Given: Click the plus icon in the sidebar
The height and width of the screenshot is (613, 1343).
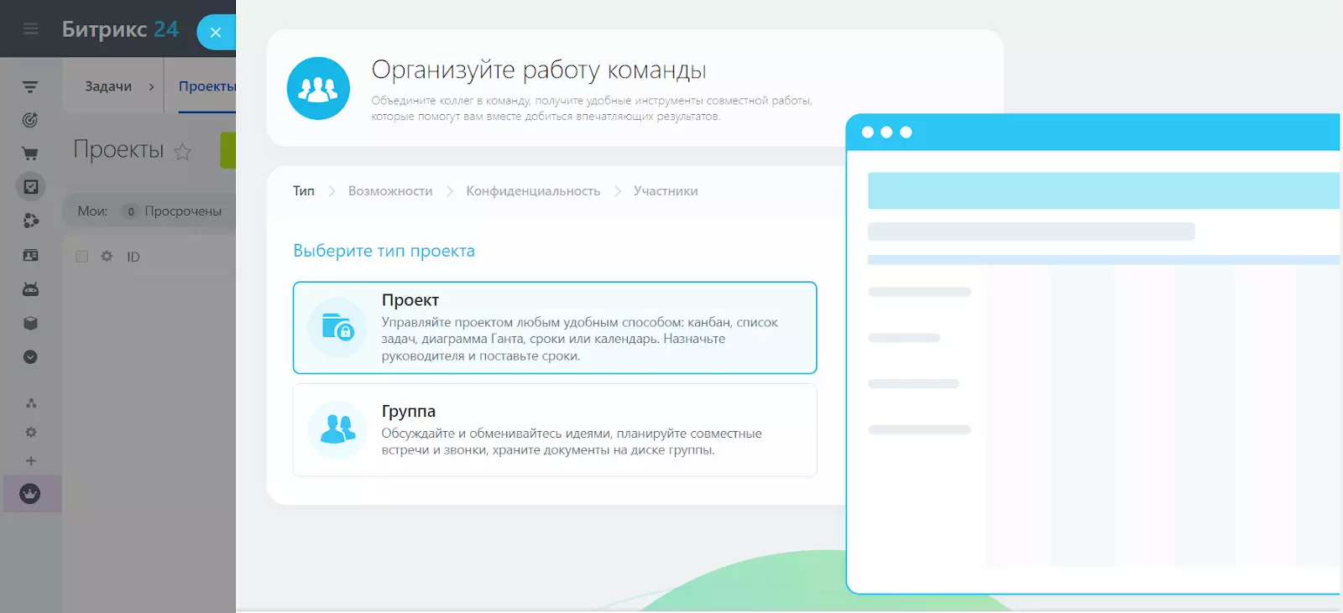Looking at the screenshot, I should [x=31, y=461].
